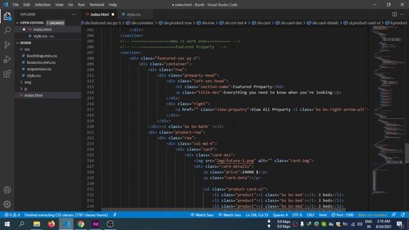Click the first Watch Sass status item
The image size is (409, 230).
pyautogui.click(x=202, y=215)
